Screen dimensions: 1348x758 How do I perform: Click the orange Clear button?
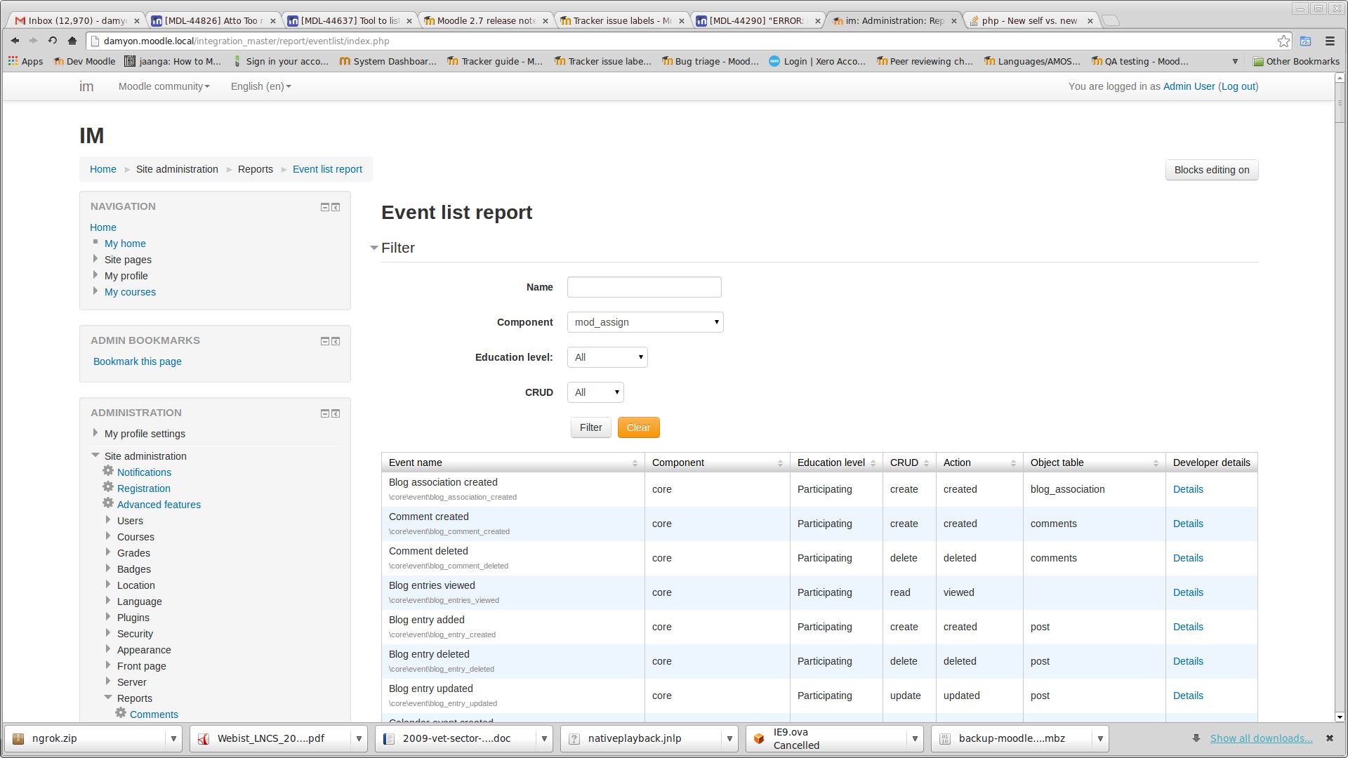point(638,427)
